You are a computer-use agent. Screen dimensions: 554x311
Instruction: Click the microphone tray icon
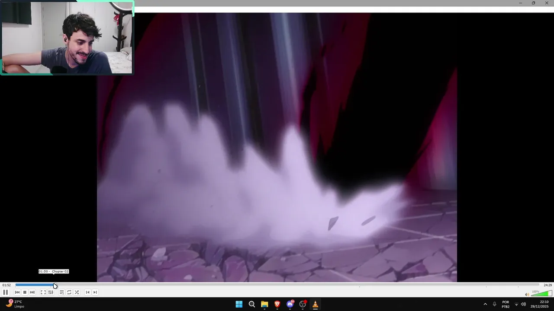tap(495, 304)
